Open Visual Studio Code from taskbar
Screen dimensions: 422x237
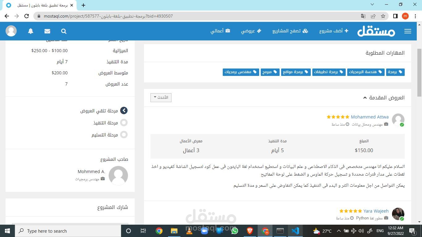pyautogui.click(x=295, y=231)
